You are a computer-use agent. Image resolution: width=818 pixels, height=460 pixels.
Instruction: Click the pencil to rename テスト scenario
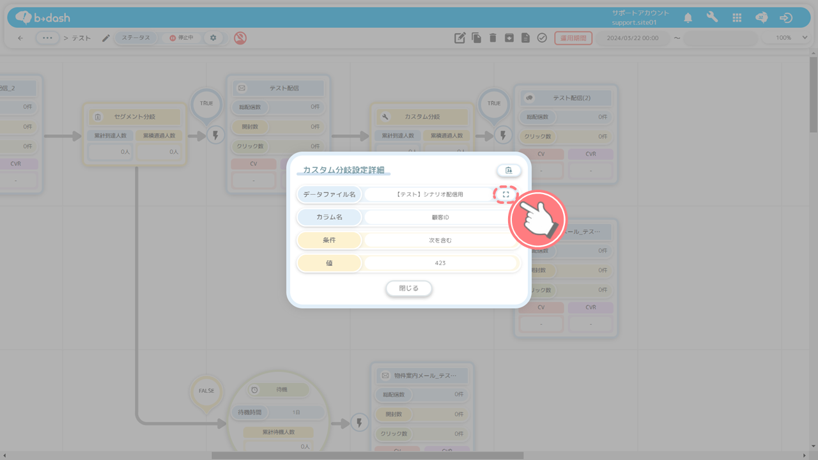tap(106, 38)
